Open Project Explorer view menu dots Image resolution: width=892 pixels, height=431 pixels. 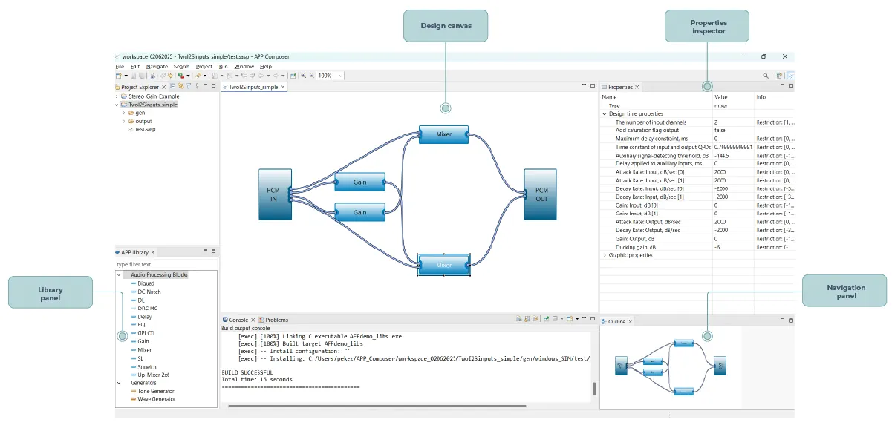coord(198,87)
